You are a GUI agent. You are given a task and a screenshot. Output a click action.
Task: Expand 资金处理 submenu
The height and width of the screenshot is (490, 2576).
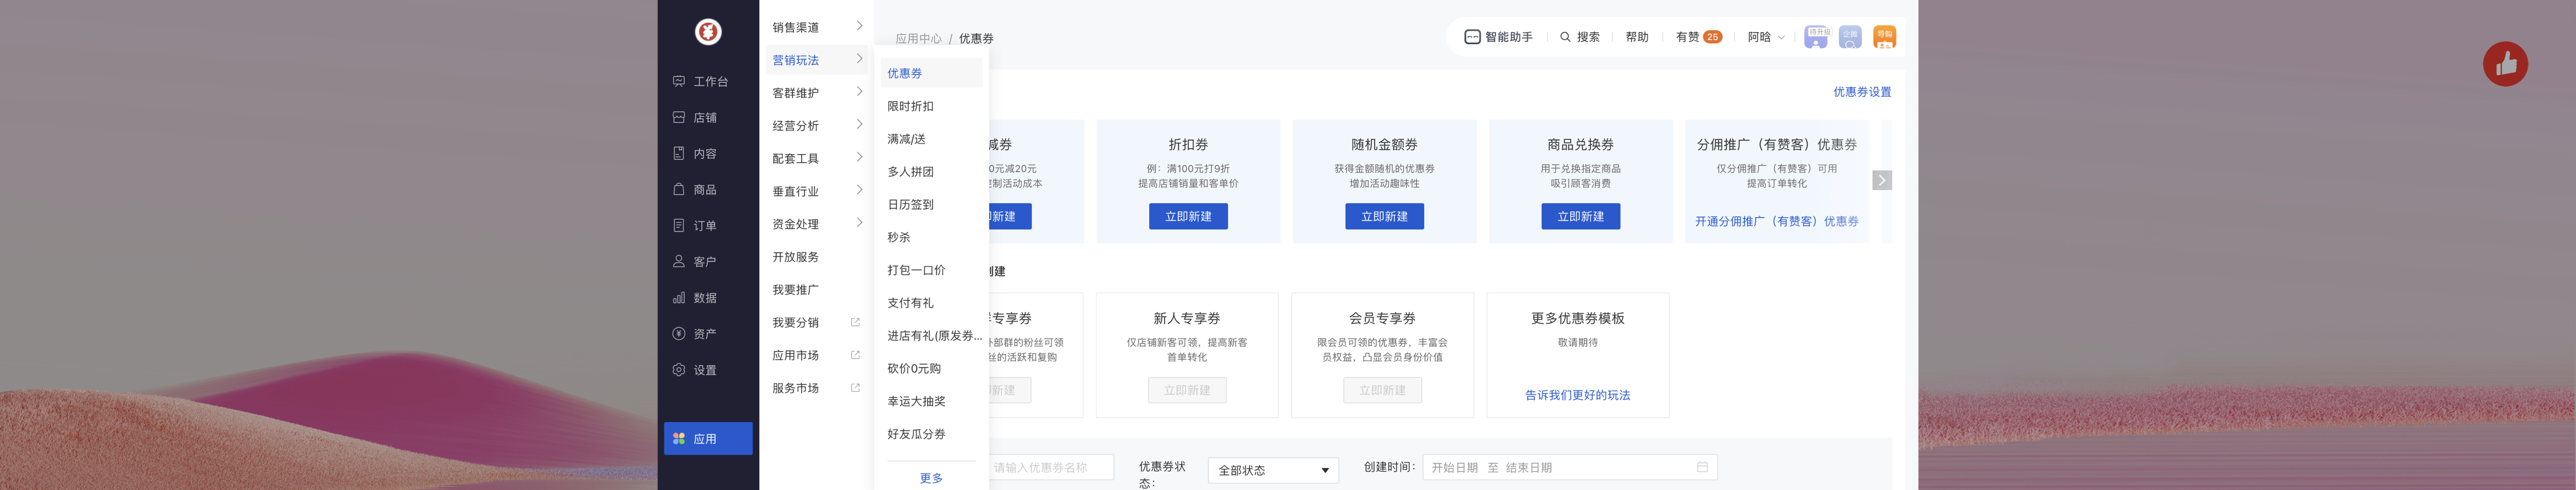click(816, 224)
